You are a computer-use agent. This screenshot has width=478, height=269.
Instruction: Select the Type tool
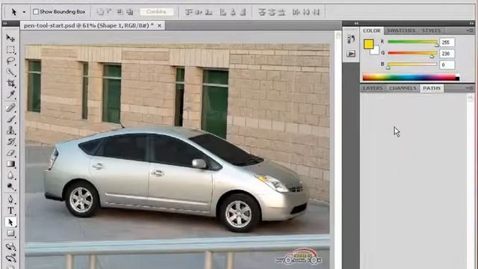[10, 211]
